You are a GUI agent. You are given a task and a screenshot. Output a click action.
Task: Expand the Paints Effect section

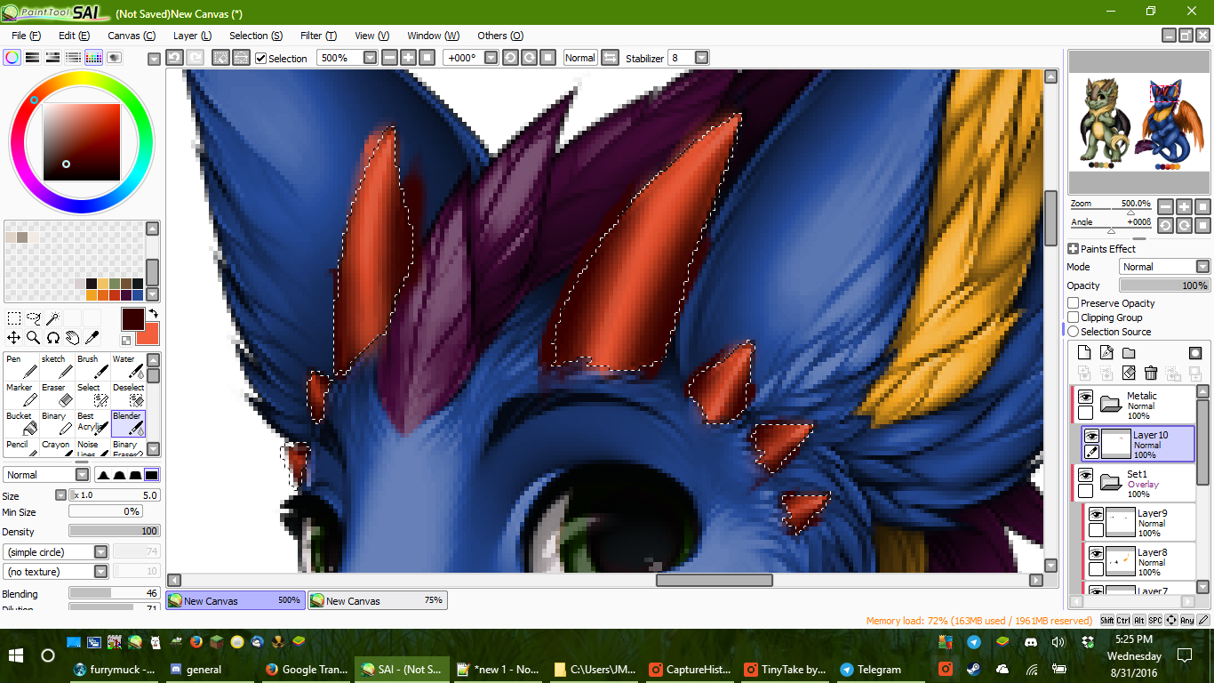tap(1073, 249)
